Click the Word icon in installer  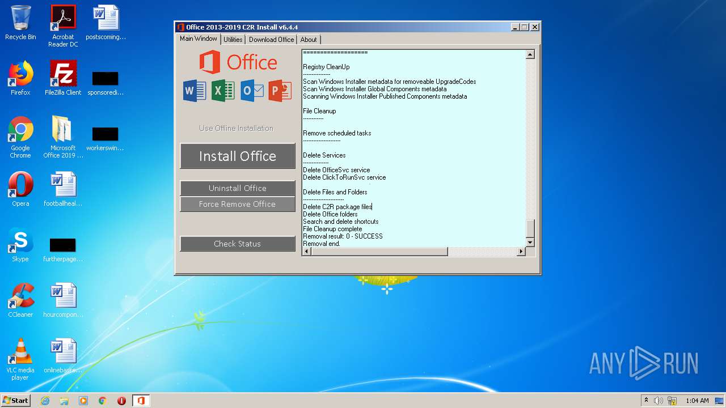(x=195, y=91)
